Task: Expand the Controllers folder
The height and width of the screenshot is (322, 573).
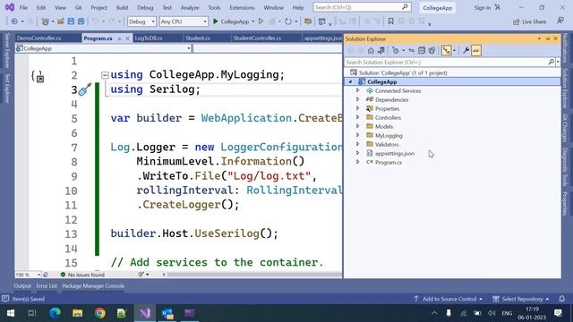Action: [x=358, y=117]
